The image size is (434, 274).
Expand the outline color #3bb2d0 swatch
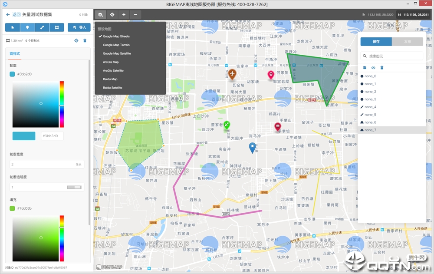tap(12, 74)
